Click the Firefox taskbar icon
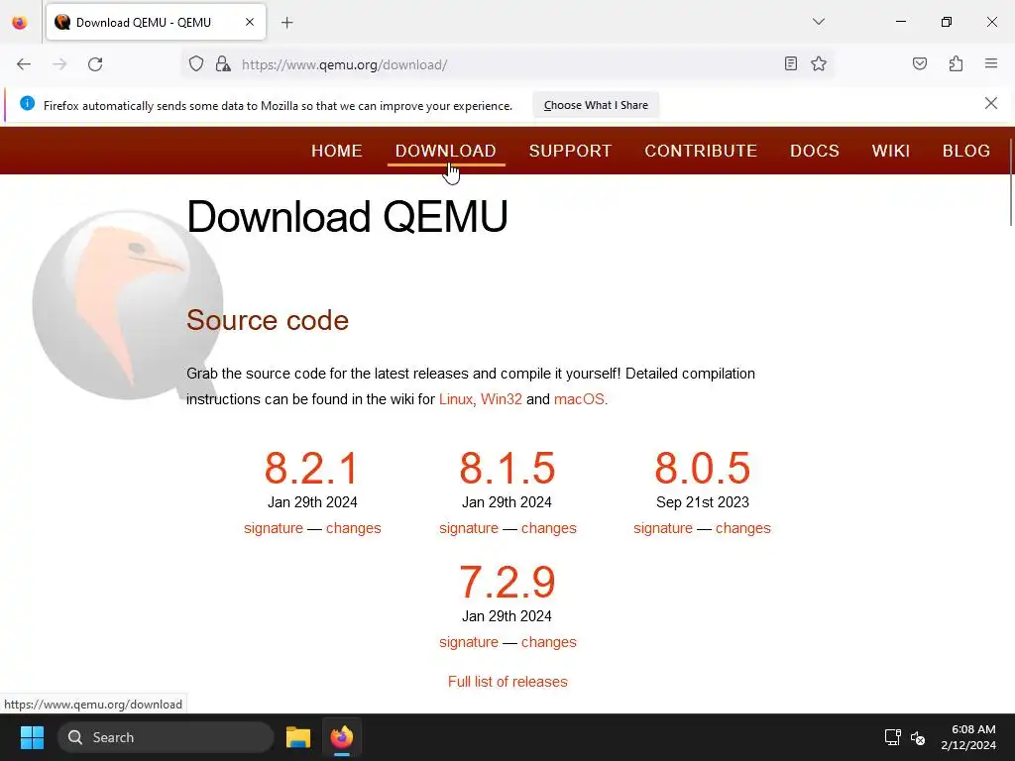 pyautogui.click(x=342, y=737)
